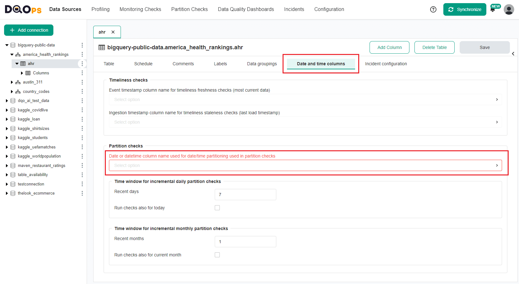Open the help icon in the top bar

tap(433, 9)
